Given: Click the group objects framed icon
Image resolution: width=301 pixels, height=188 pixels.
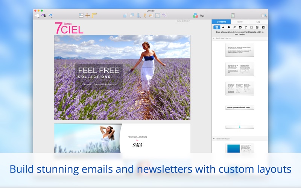Looking at the screenshot, I should pyautogui.click(x=158, y=15).
